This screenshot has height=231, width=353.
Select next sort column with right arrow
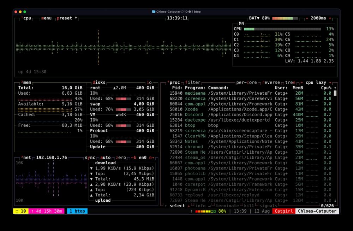point(330,83)
